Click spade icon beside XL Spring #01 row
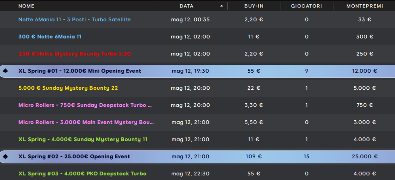This screenshot has height=180, width=395. coord(5,71)
